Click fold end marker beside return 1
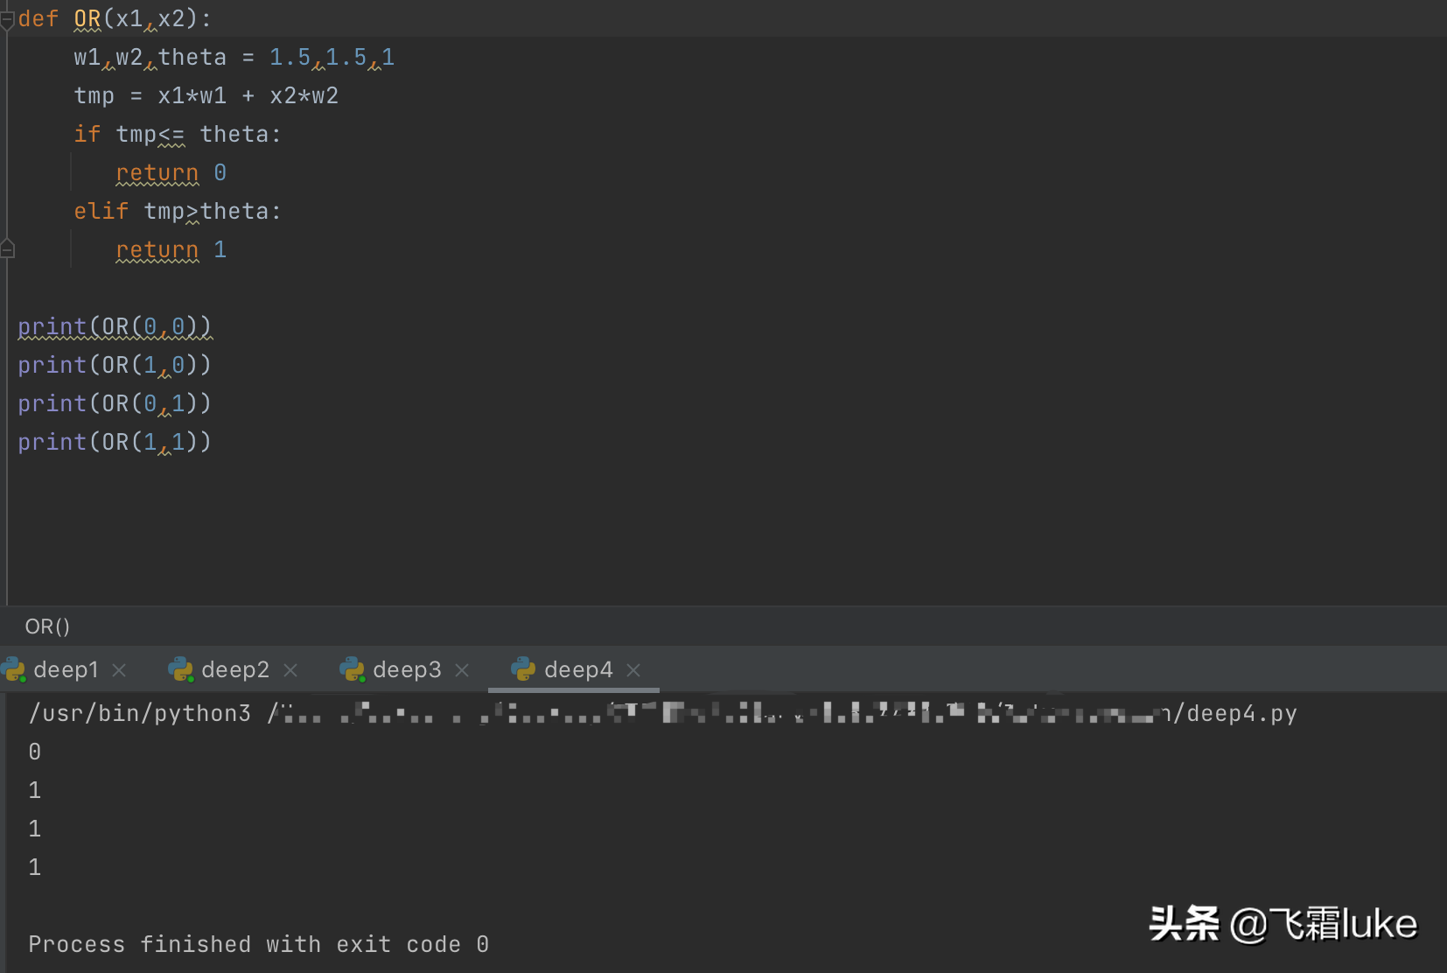Screen dimensions: 1447x973 [x=7, y=249]
